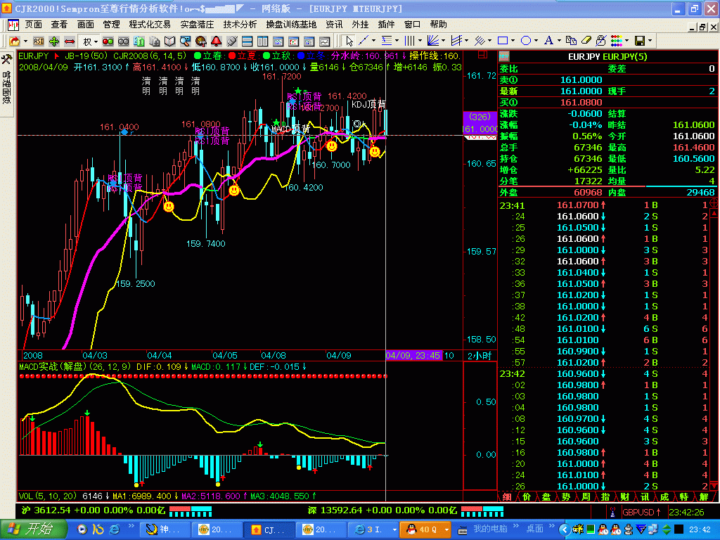Viewport: 720px width, 540px height.
Task: Click the grey twin-circles toolbar icon
Action: [123, 41]
